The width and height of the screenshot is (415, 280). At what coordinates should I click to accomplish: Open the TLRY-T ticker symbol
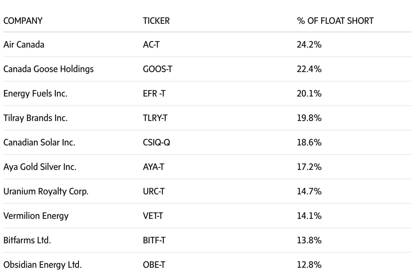155,118
